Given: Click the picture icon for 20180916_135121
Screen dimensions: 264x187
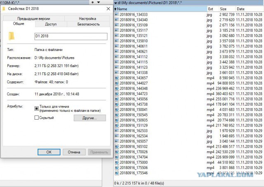Looking at the screenshot, I should (x=117, y=36).
